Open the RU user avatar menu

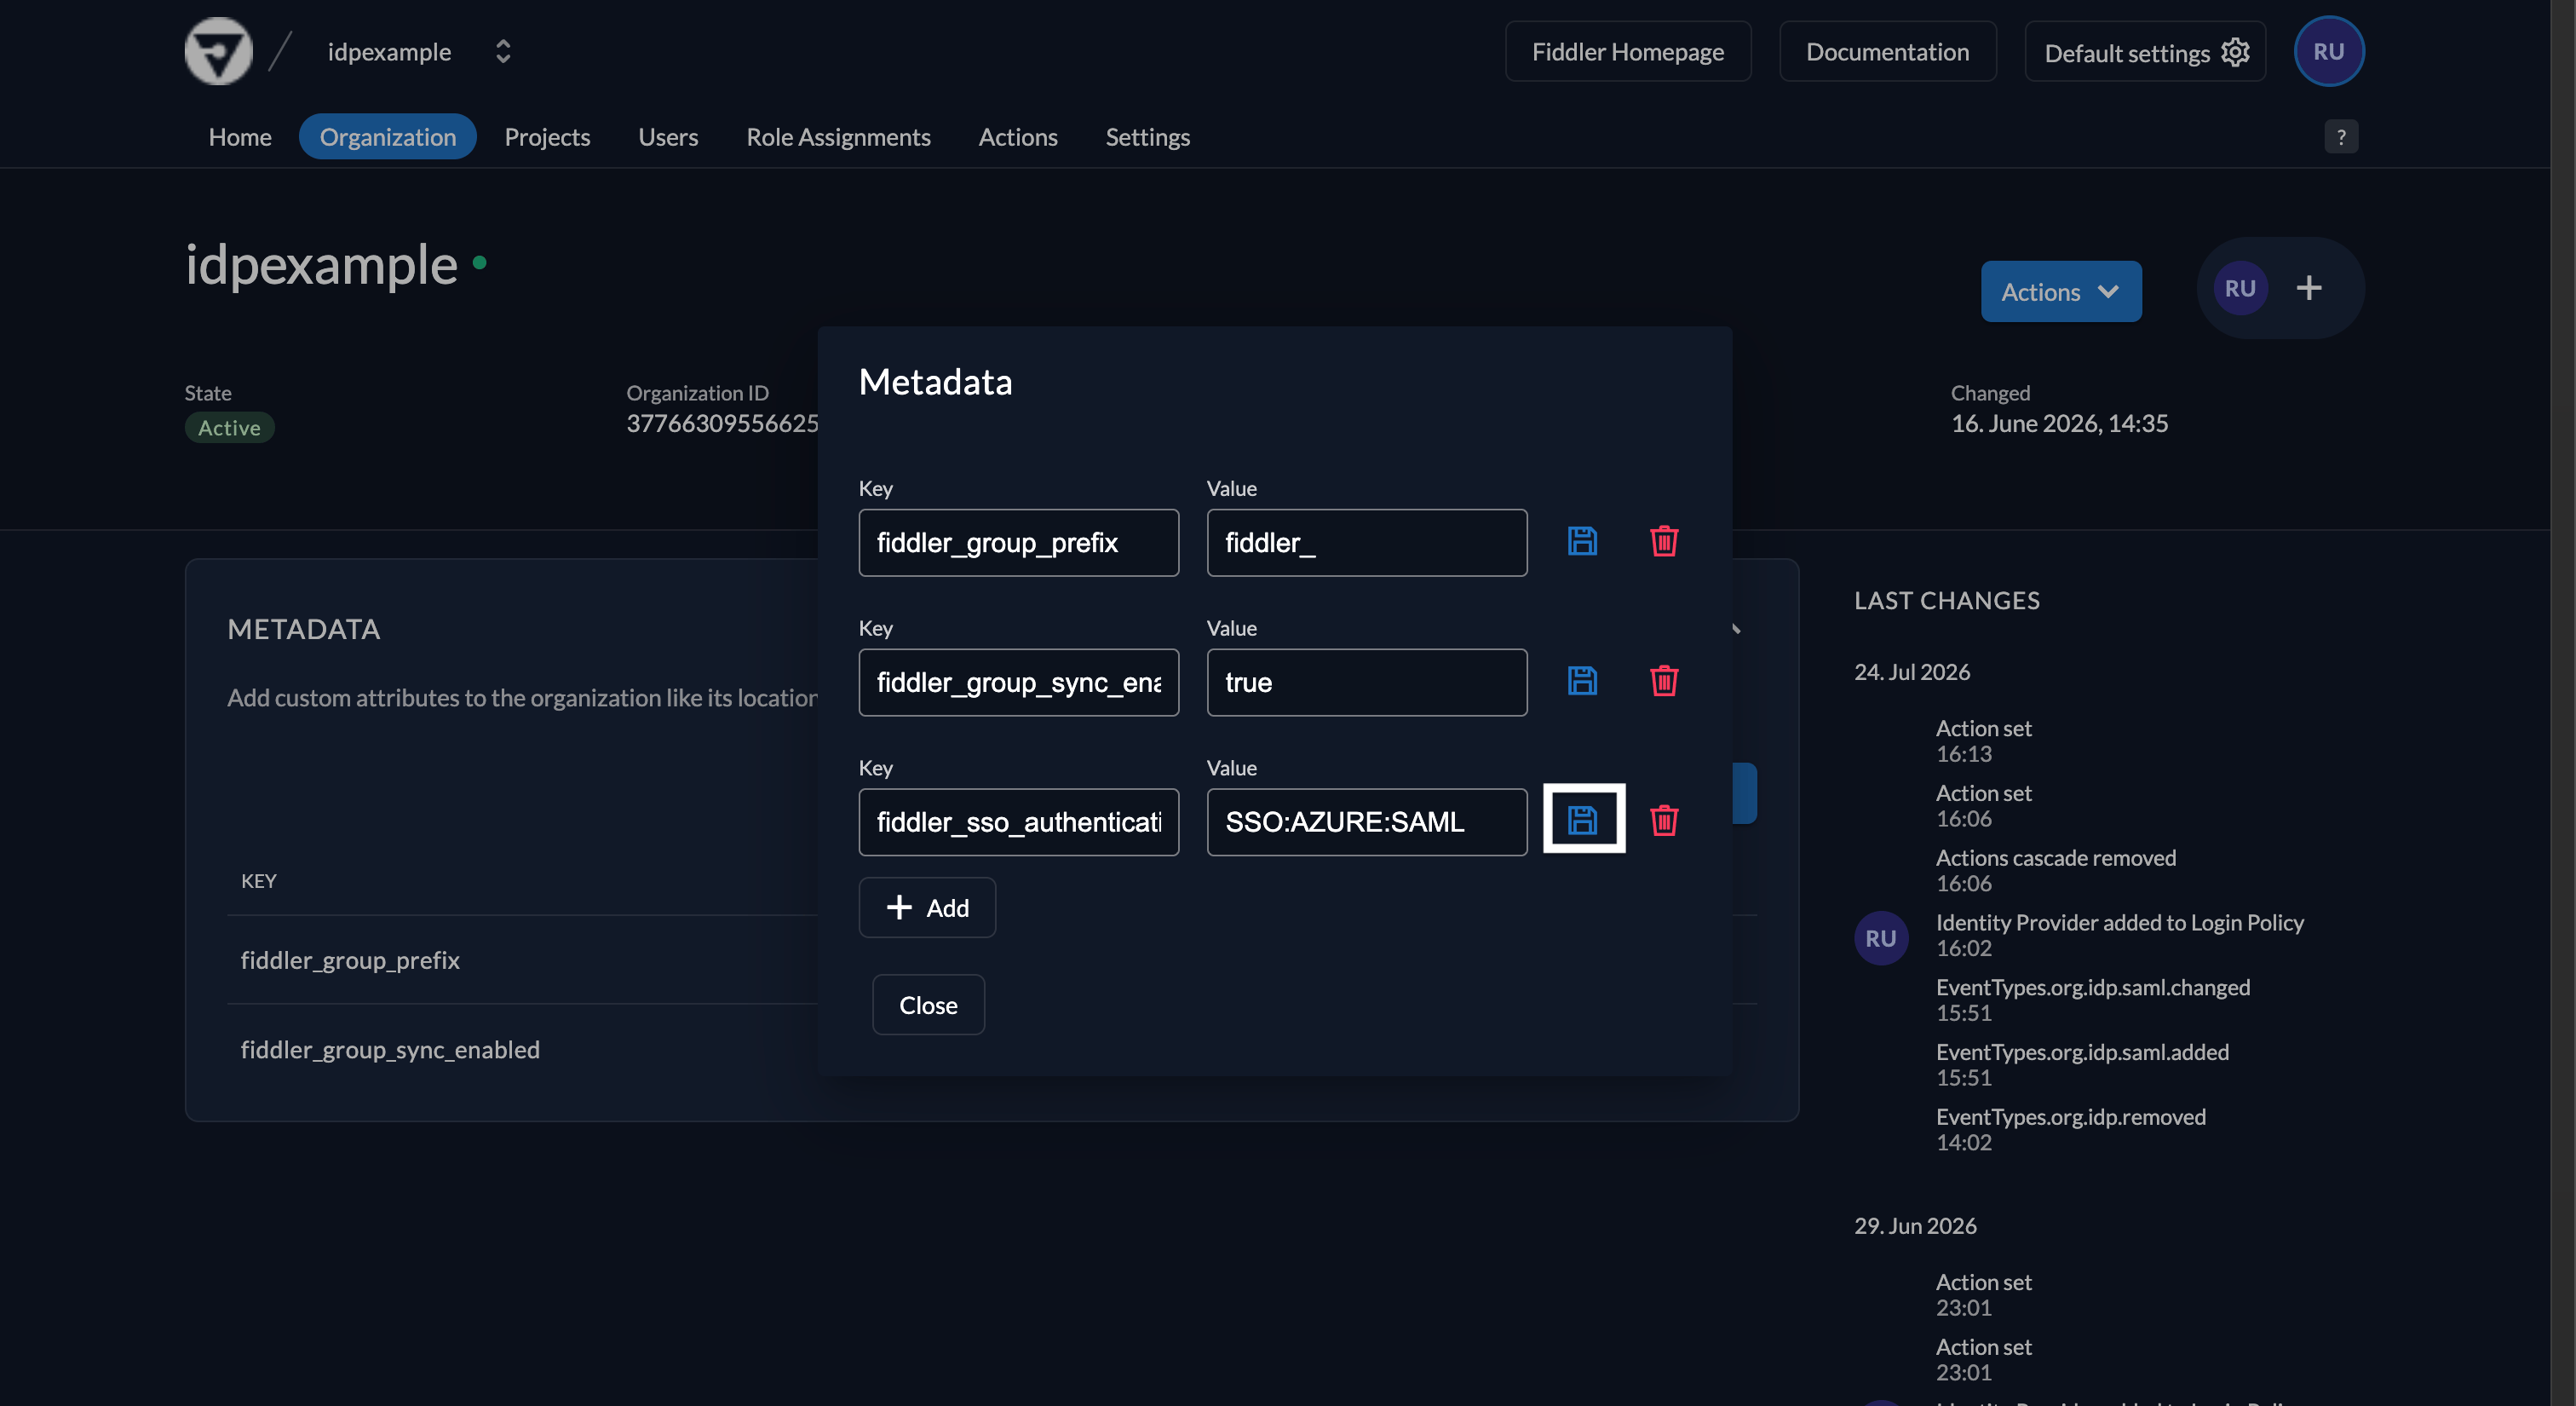[2328, 52]
